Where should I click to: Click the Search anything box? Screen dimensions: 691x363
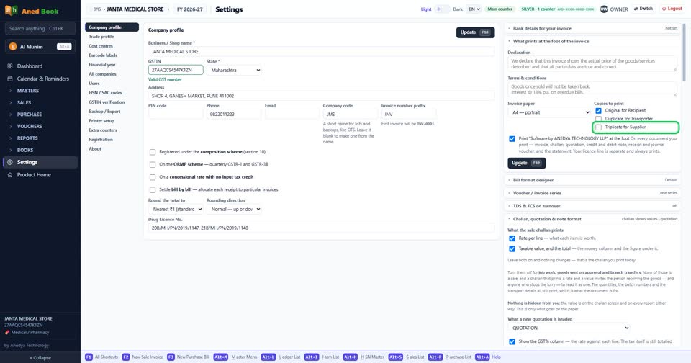tap(40, 29)
